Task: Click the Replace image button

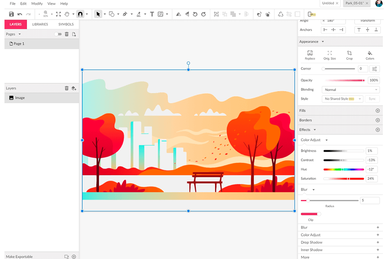Action: 310,55
